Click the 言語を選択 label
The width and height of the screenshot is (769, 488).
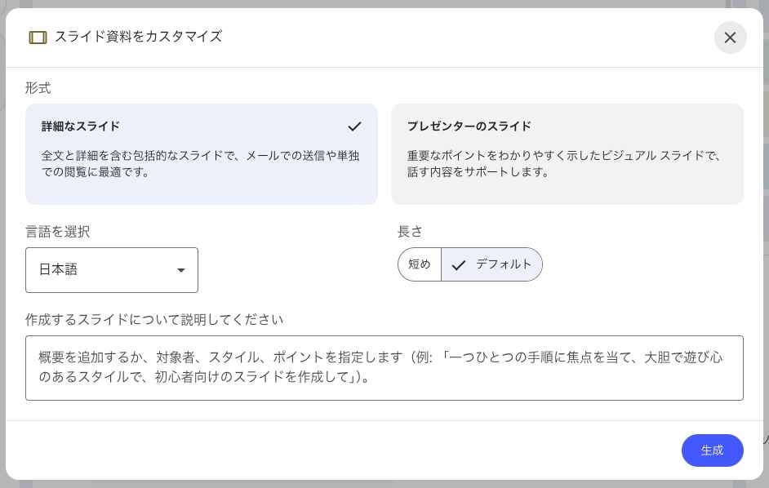[57, 232]
